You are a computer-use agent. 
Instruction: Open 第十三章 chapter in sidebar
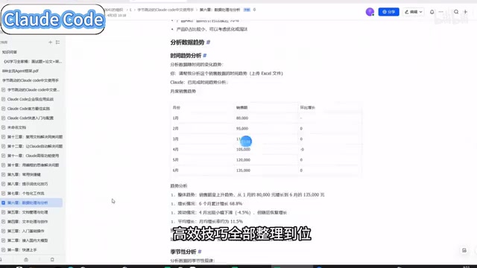point(35,137)
